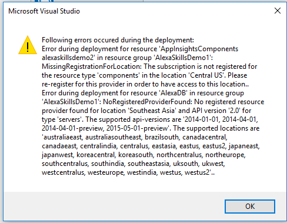Click the 'australiaeast' location in list
This screenshot has width=287, height=223.
62,137
